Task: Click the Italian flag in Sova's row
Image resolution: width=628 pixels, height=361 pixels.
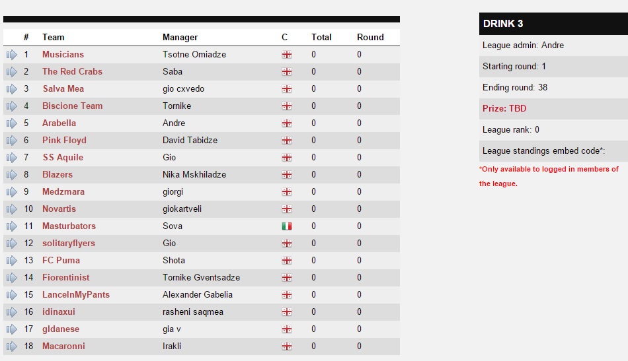Action: click(287, 226)
